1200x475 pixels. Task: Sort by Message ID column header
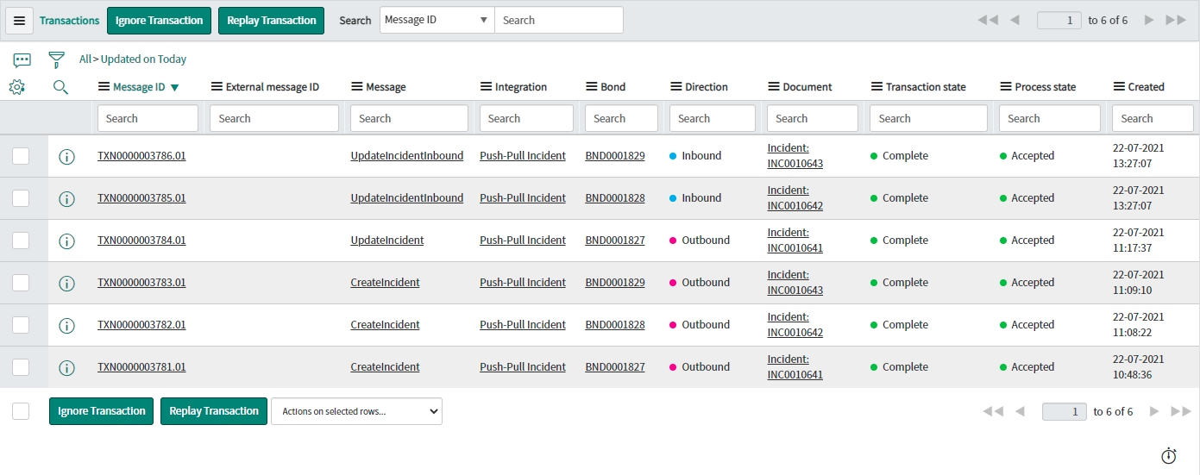tap(139, 87)
